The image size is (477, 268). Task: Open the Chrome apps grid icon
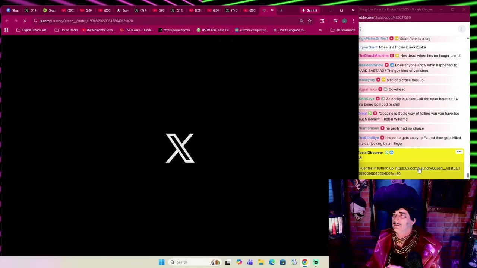pyautogui.click(x=6, y=30)
